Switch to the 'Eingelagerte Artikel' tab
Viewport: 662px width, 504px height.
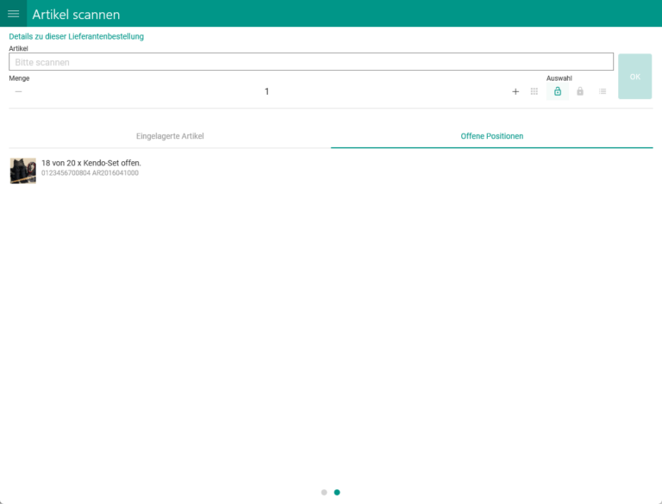coord(170,136)
